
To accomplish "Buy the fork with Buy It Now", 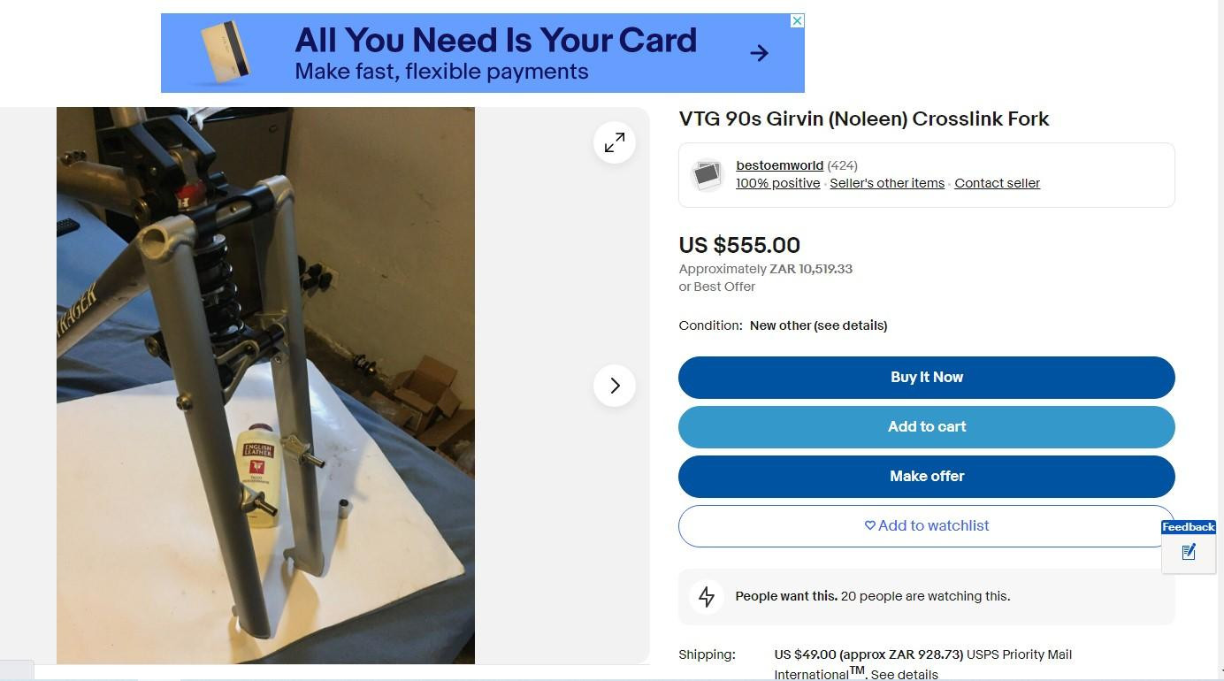I will [x=927, y=378].
